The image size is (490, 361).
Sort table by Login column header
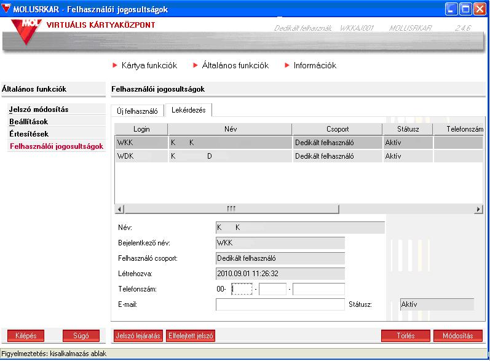[141, 129]
